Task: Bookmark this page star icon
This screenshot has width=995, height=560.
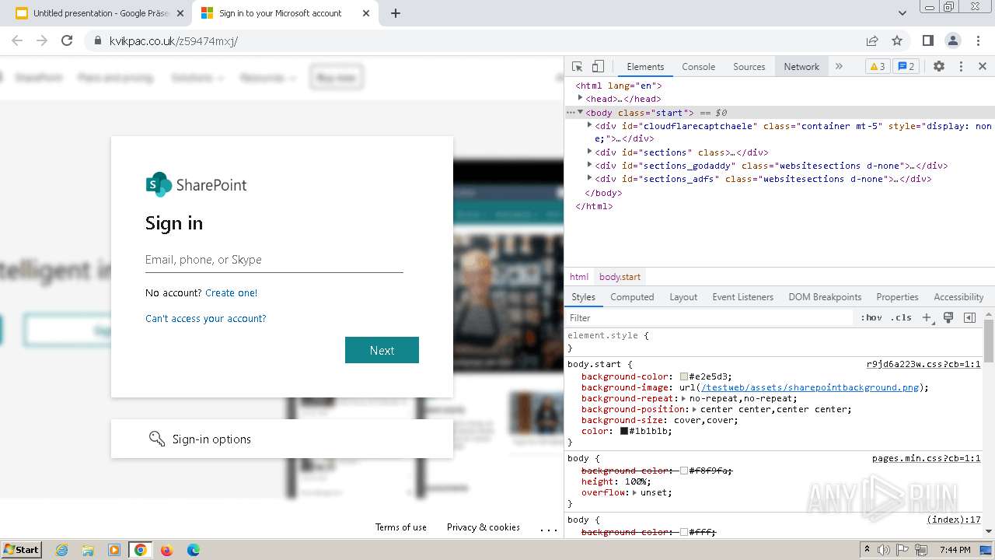Action: [897, 40]
